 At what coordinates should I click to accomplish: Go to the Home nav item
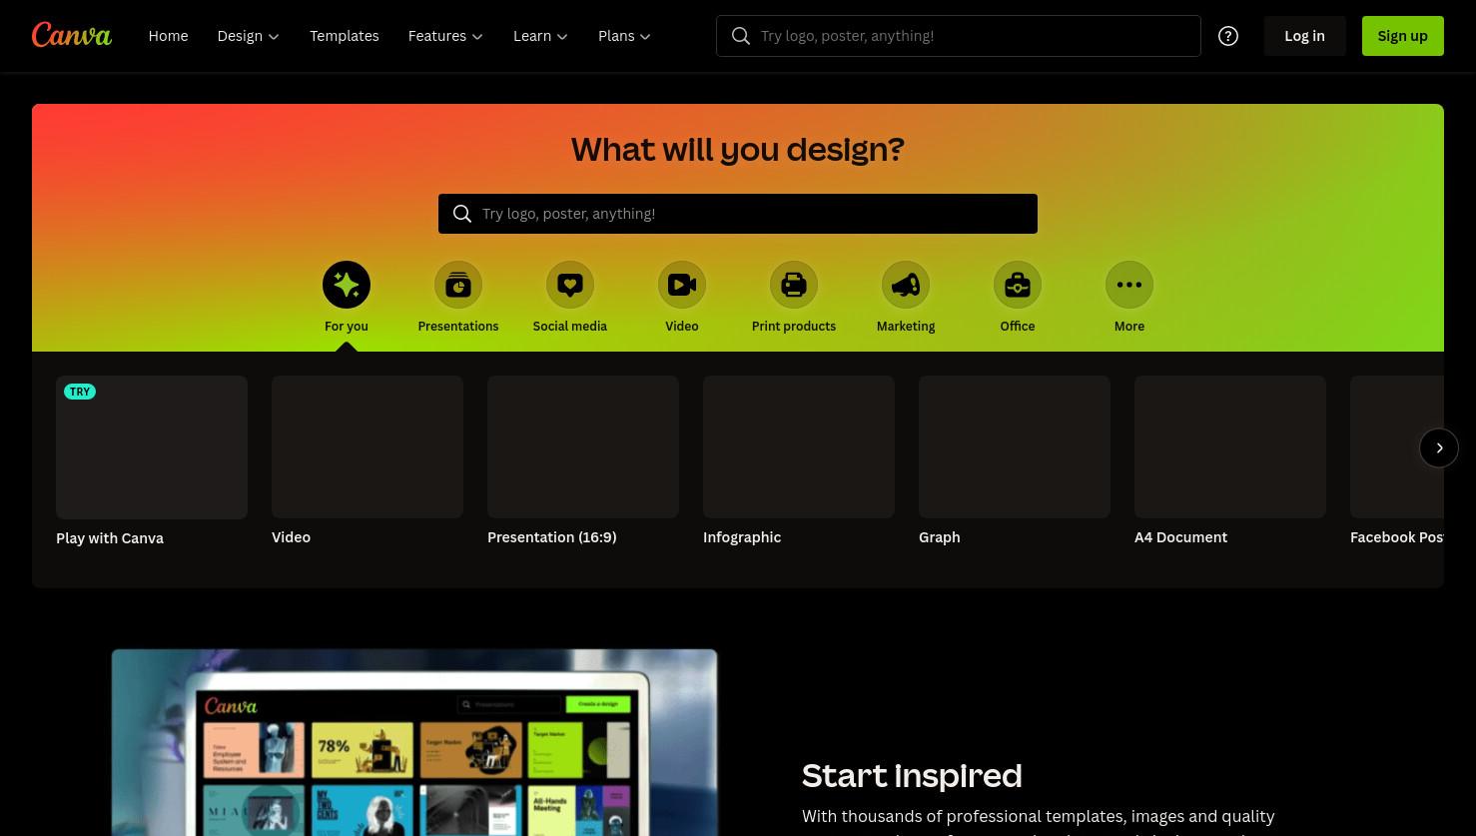pos(168,36)
